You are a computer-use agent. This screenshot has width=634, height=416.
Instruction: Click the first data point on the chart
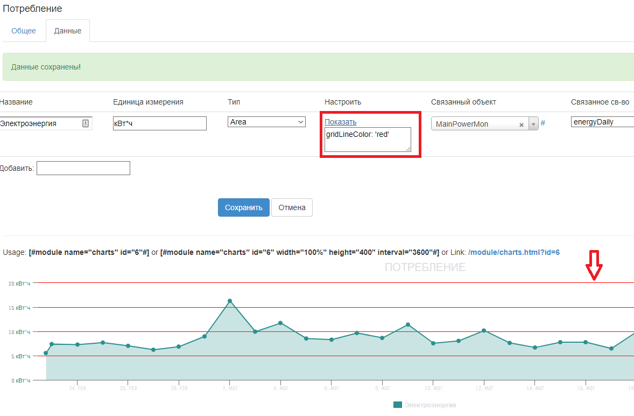tap(46, 353)
